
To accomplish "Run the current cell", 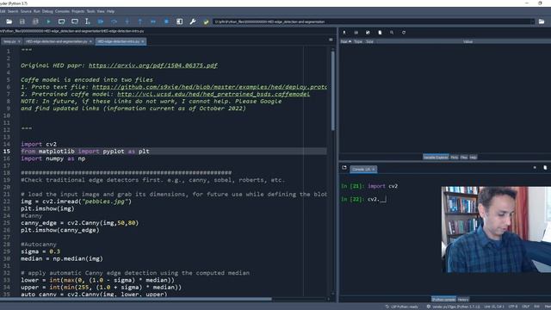I will click(x=61, y=22).
